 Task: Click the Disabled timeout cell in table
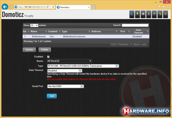click(137, 36)
